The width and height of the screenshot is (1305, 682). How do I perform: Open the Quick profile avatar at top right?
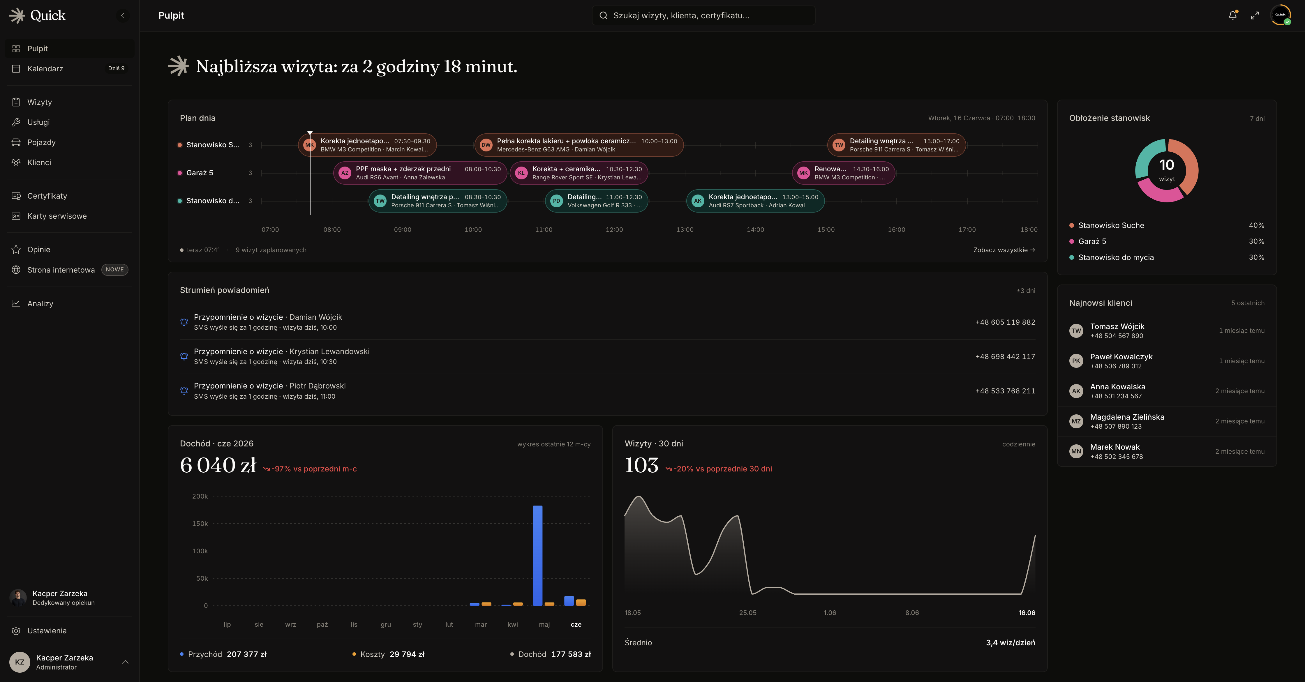tap(1280, 15)
